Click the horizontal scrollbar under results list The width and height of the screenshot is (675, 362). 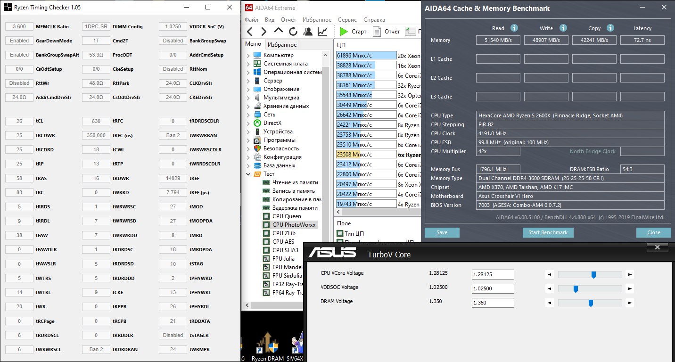(379, 213)
